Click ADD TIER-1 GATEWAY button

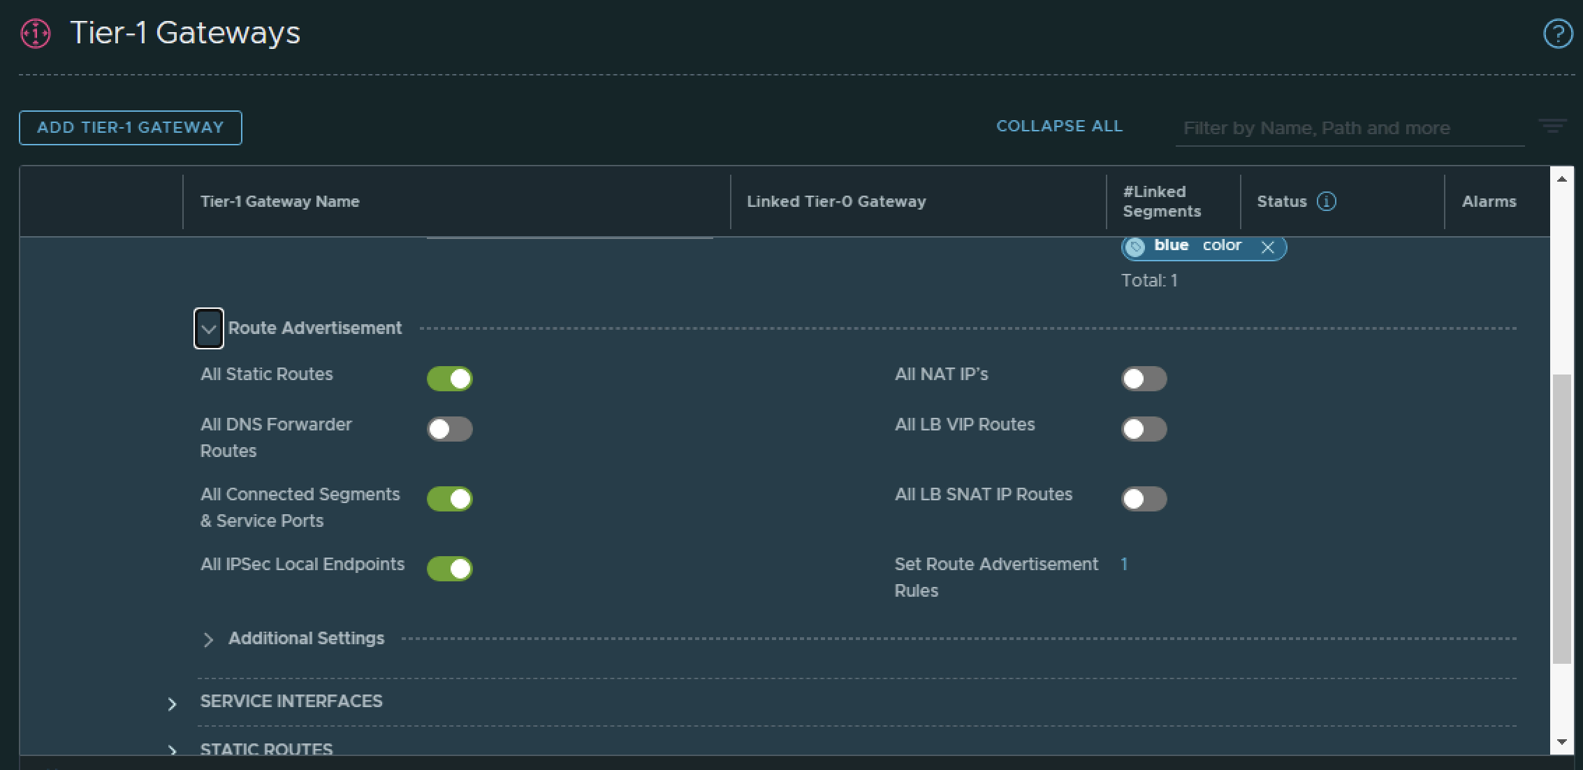131,128
